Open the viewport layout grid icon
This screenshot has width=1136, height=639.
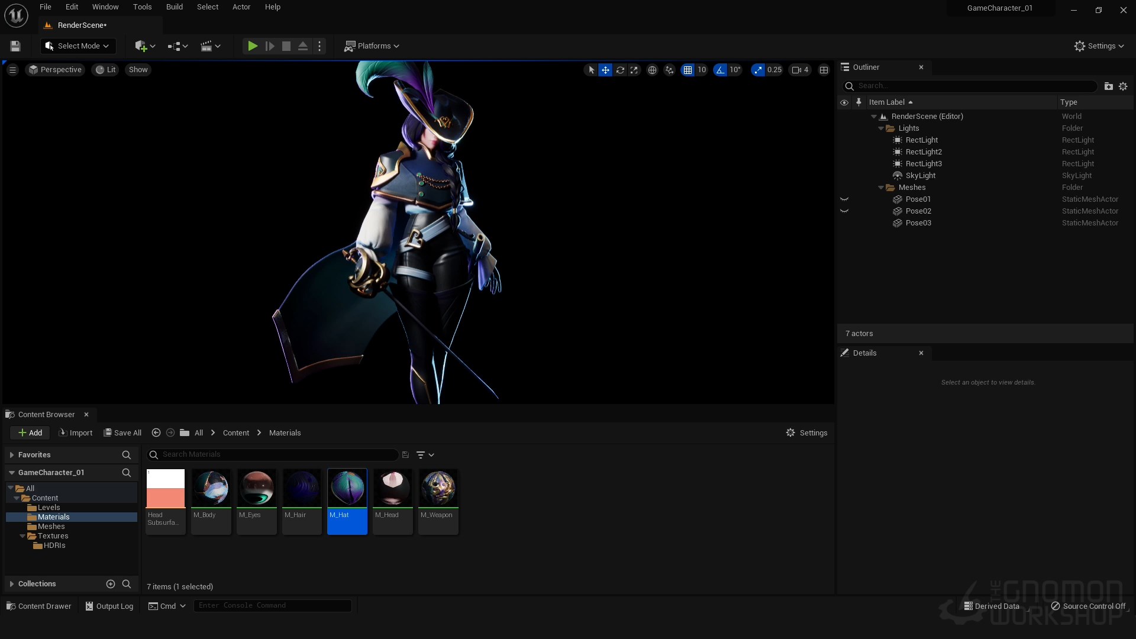[823, 70]
